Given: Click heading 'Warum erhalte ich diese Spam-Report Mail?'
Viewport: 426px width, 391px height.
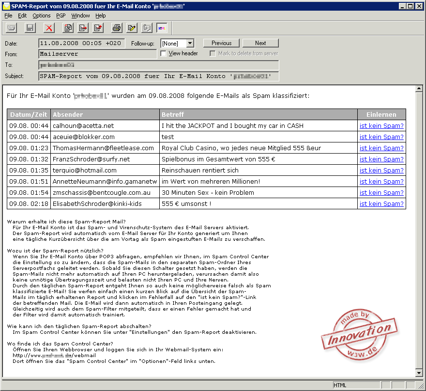Looking at the screenshot, I should tap(66, 221).
